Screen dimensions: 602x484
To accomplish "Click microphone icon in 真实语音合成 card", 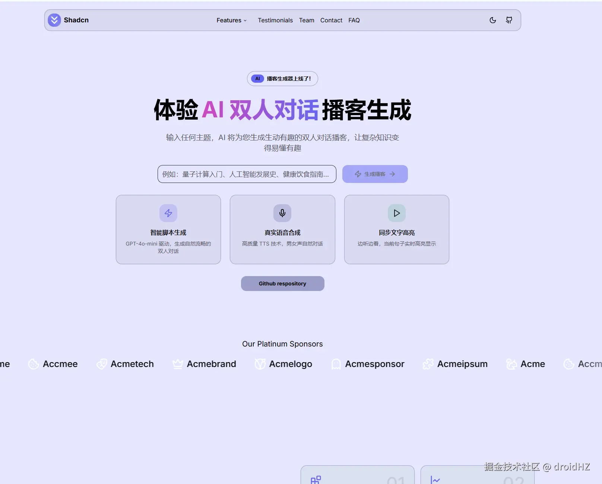I will click(282, 213).
